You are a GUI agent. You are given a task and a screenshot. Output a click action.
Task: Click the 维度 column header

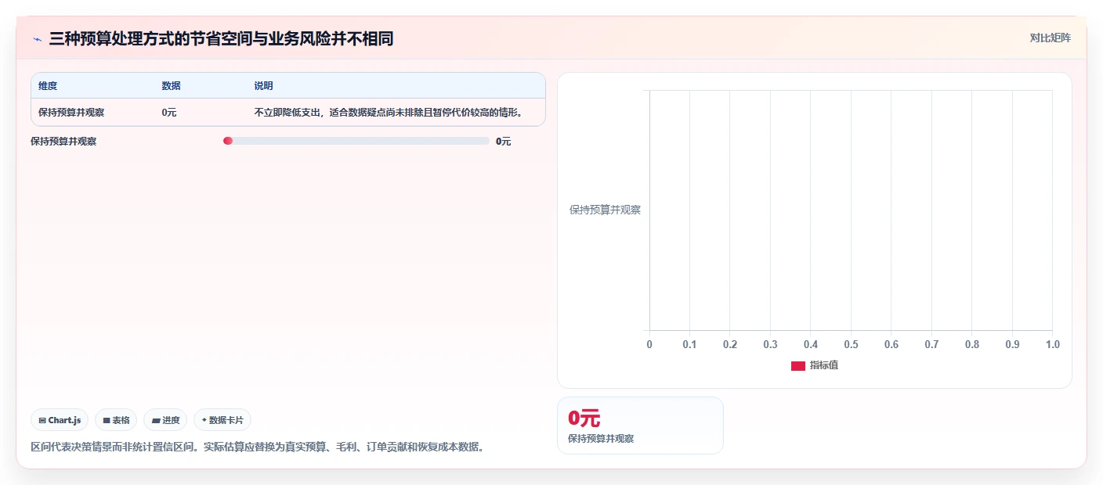click(x=48, y=85)
